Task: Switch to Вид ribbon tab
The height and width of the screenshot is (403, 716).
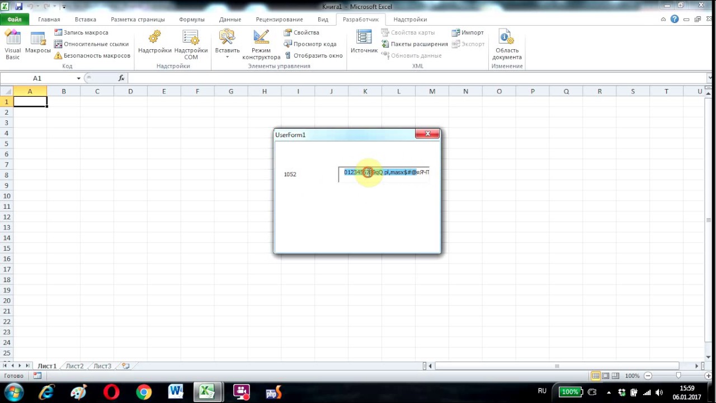Action: [x=323, y=19]
